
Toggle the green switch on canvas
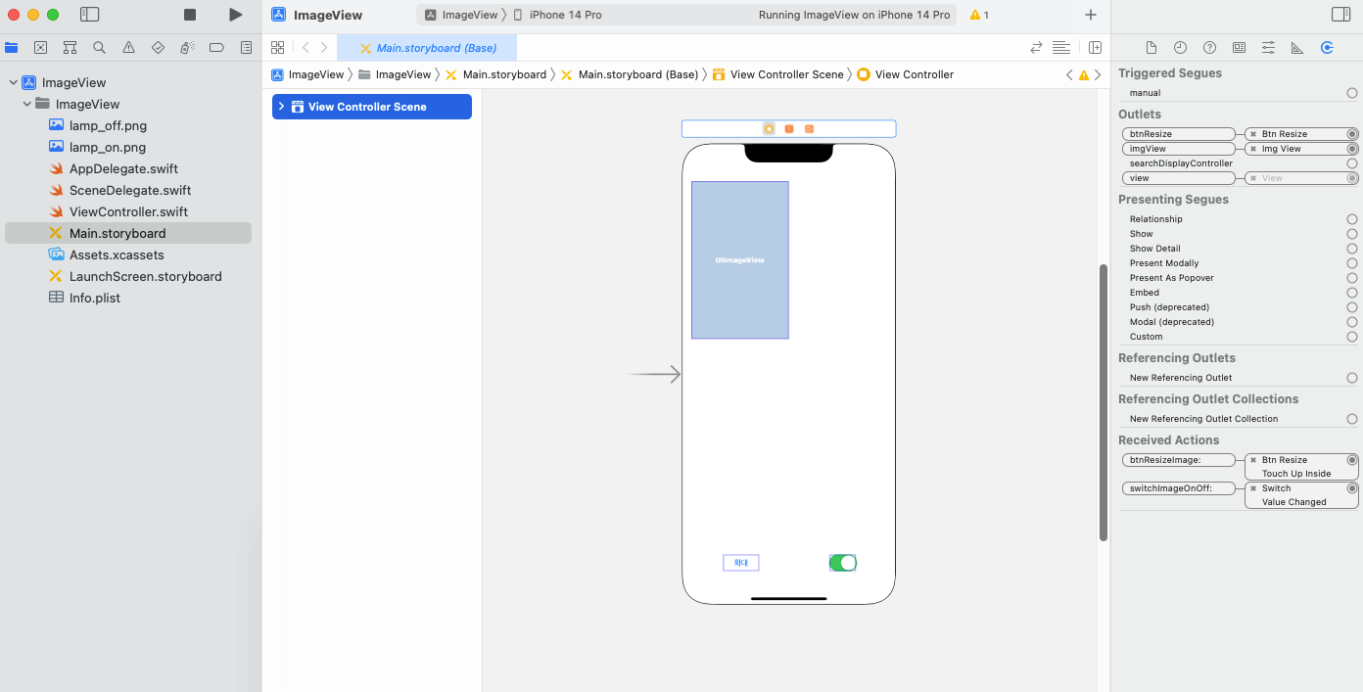(x=842, y=563)
